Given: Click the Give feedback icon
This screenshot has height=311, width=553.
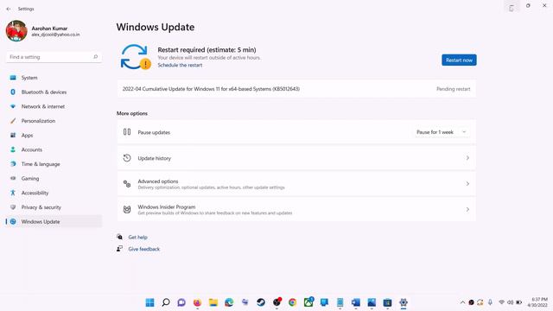Looking at the screenshot, I should [120, 249].
